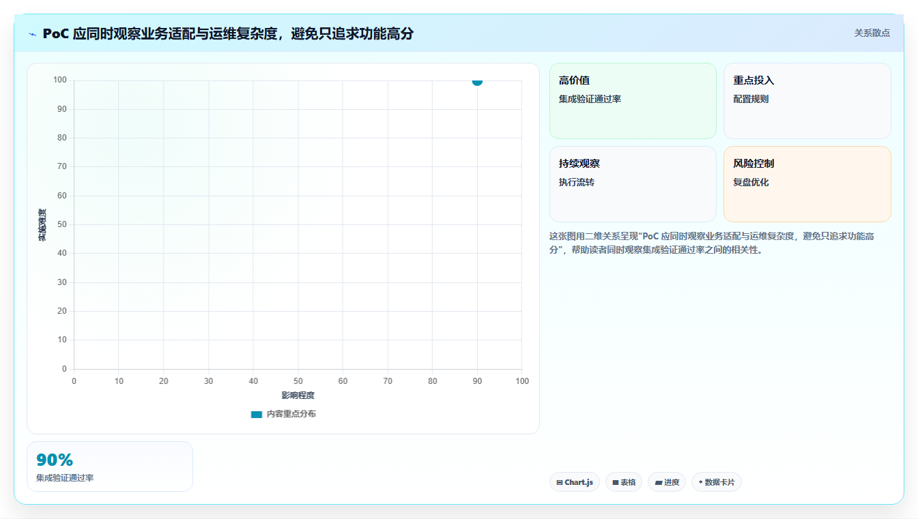Click the 关系散点 label in the header

coord(872,33)
